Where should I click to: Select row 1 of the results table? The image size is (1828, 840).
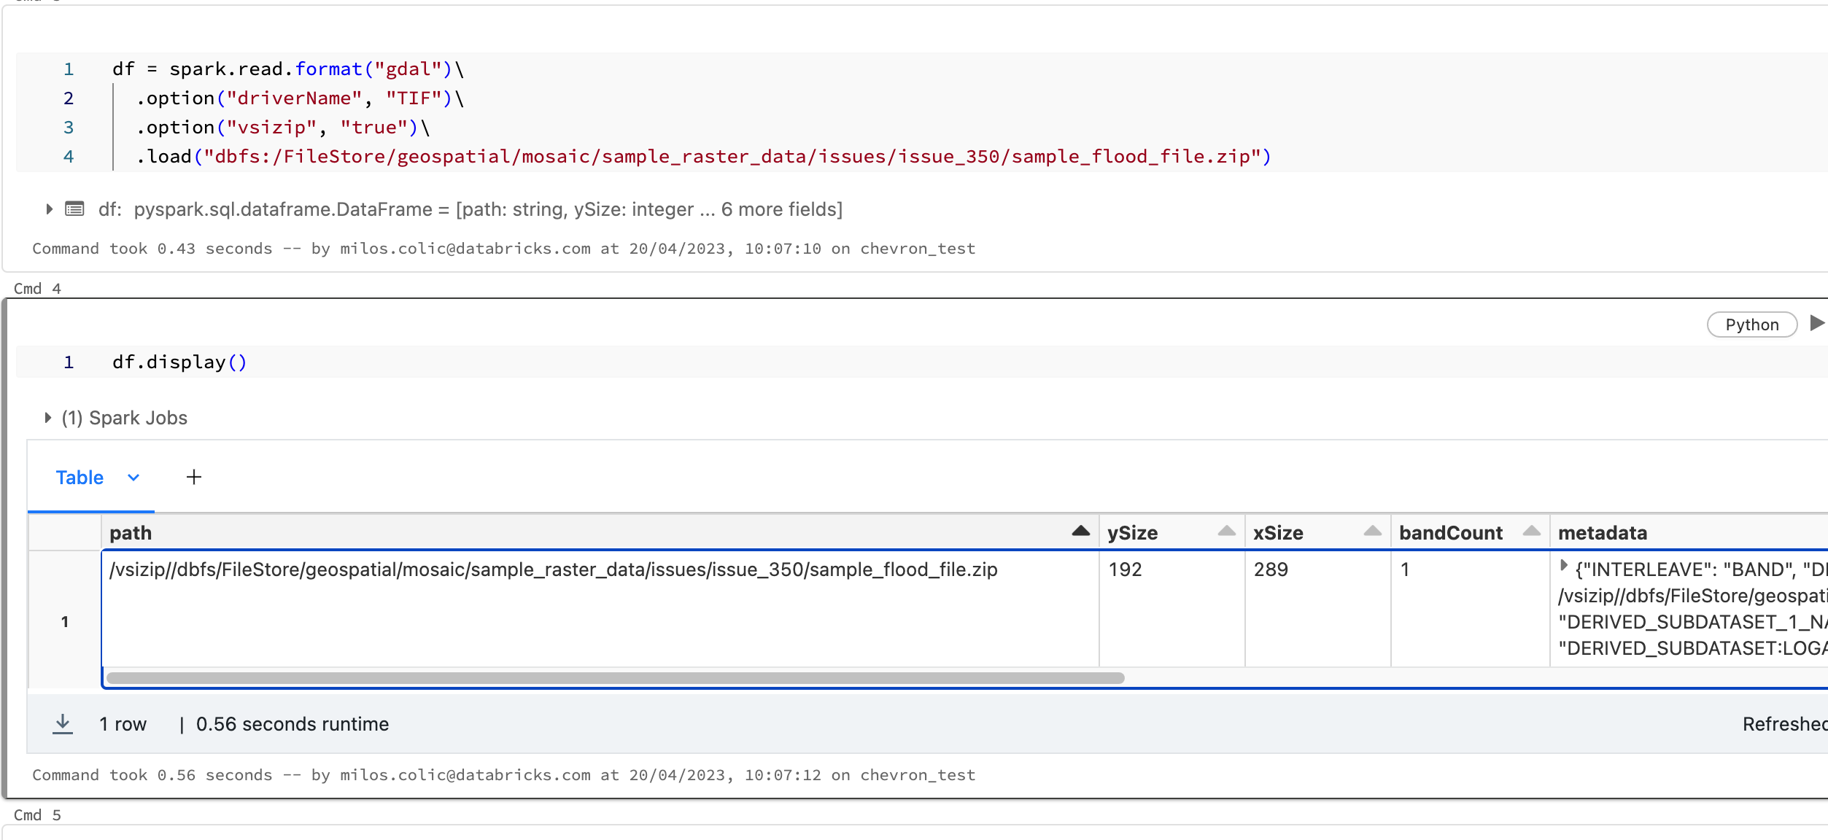coord(65,621)
